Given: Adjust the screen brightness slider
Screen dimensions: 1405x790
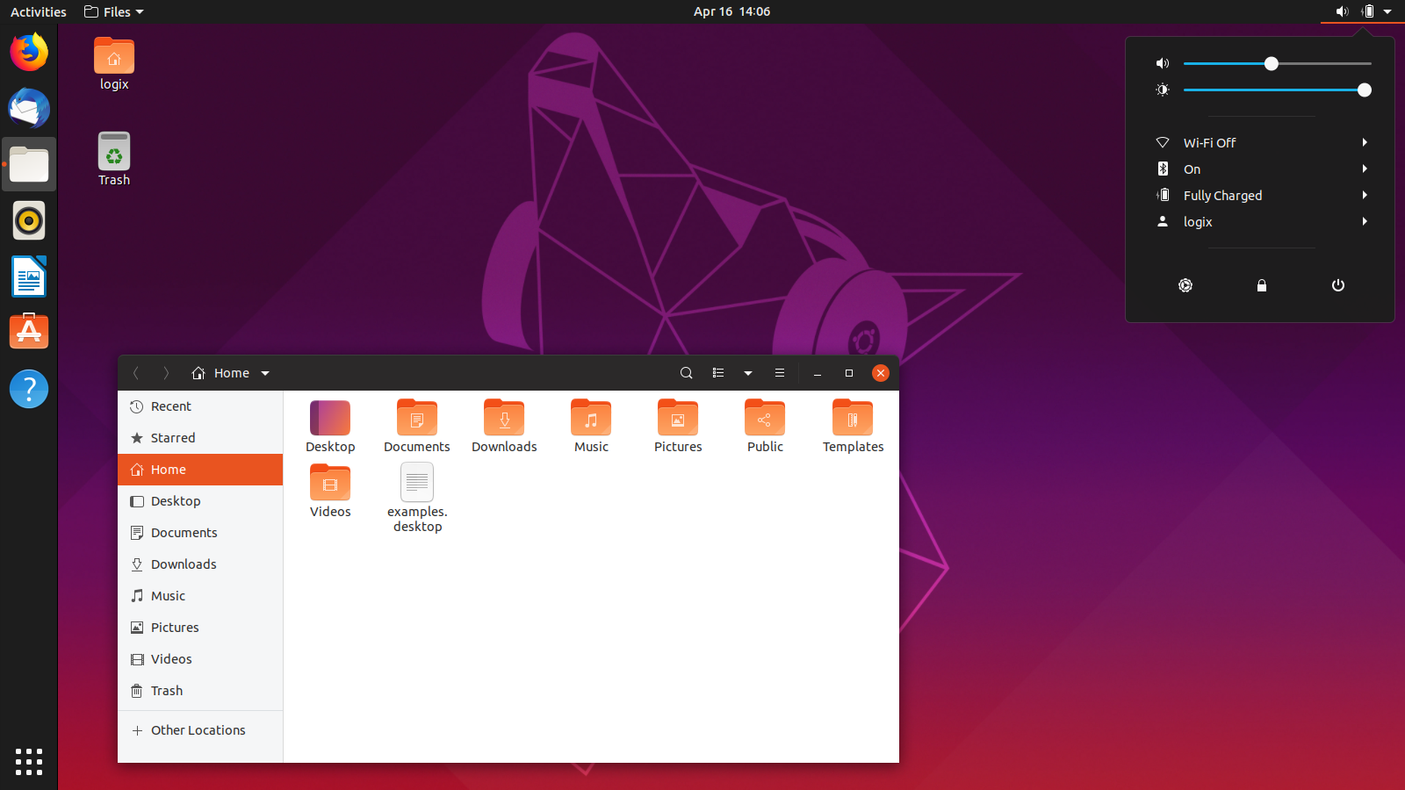Looking at the screenshot, I should (1364, 90).
